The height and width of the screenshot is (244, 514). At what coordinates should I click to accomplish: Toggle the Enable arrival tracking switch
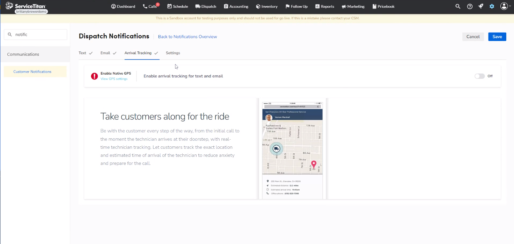479,76
